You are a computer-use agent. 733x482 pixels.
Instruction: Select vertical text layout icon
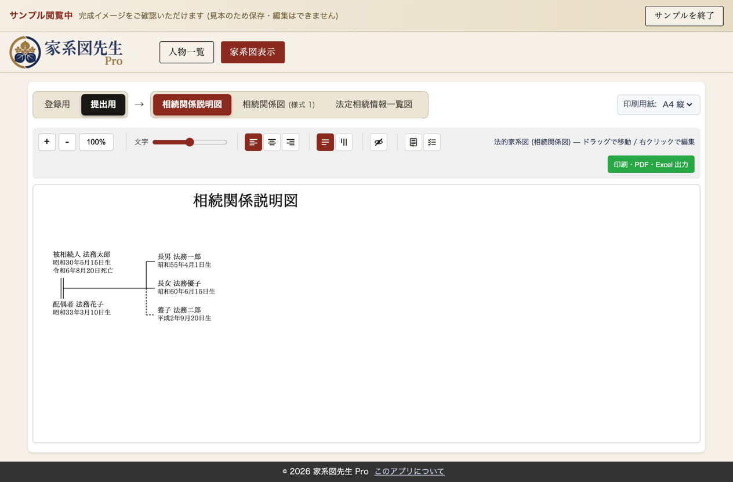click(344, 142)
